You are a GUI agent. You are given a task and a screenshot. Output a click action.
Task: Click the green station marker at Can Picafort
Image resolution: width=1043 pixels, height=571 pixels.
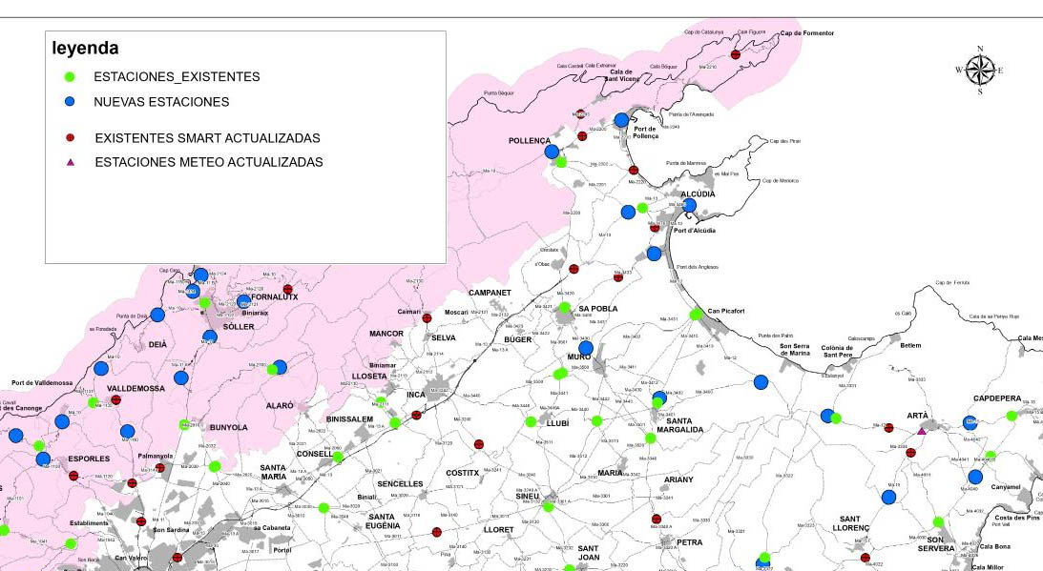[696, 314]
